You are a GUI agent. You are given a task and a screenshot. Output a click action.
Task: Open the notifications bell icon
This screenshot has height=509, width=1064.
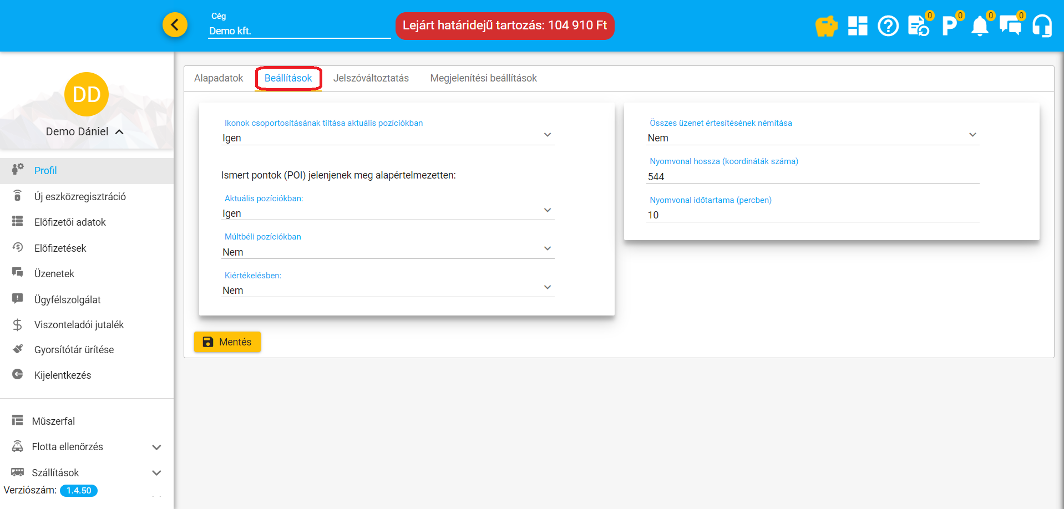pos(979,26)
